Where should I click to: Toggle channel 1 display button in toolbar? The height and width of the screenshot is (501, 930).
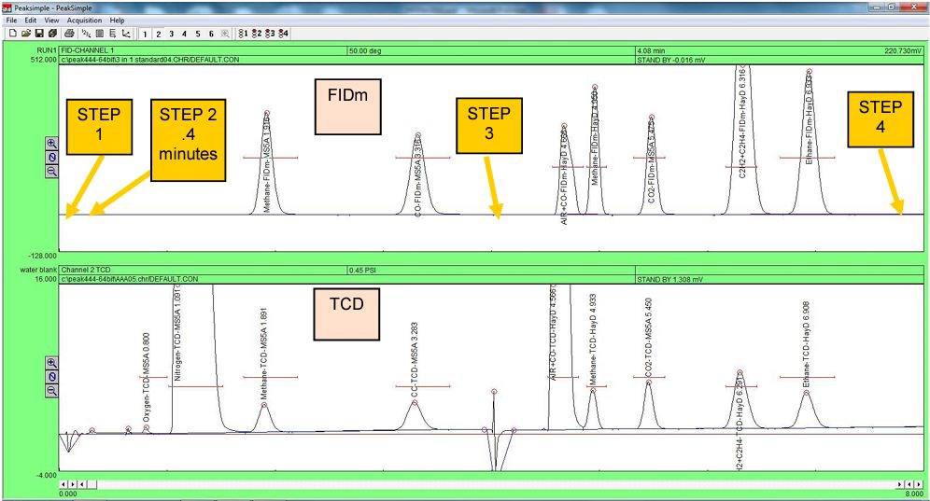146,33
